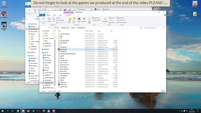This screenshot has height=113, width=201.
Task: Click the Application Tools contextual tab
Action: (68, 12)
